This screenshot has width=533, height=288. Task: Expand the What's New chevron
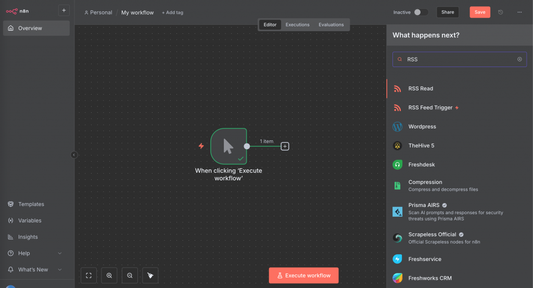(x=60, y=269)
